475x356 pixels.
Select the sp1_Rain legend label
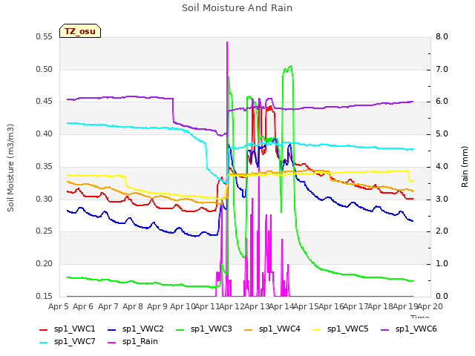click(x=140, y=342)
